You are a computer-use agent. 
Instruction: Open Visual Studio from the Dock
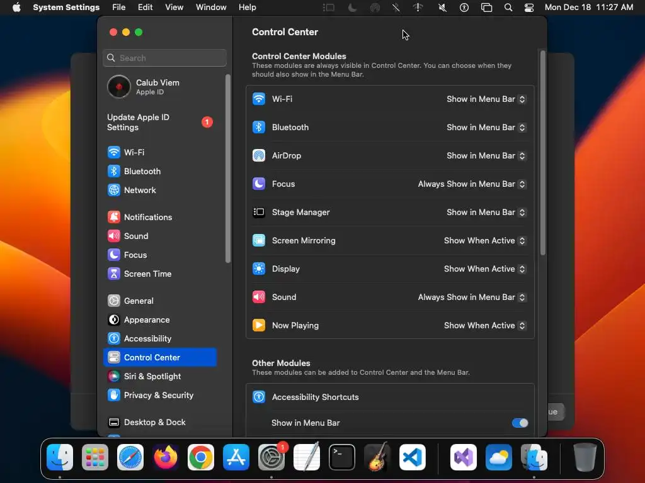click(464, 457)
